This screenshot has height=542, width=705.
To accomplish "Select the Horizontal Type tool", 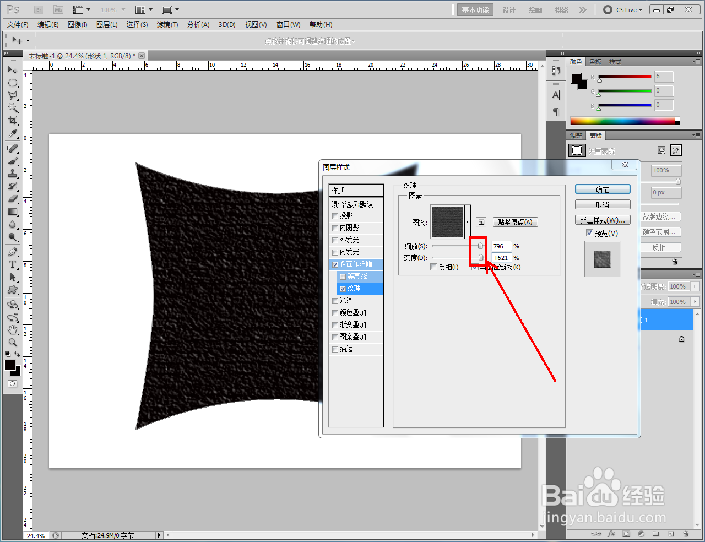I will click(x=13, y=264).
